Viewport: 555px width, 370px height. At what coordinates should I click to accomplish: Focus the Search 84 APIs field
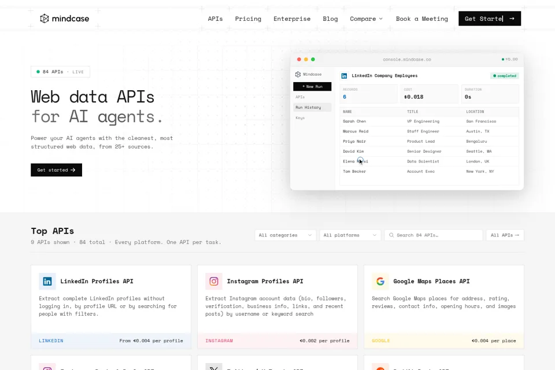[x=434, y=235]
